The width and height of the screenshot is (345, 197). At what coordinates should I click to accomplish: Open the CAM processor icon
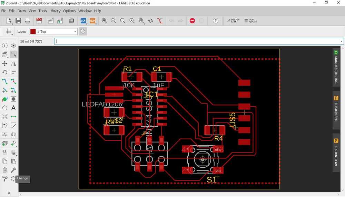click(x=51, y=21)
